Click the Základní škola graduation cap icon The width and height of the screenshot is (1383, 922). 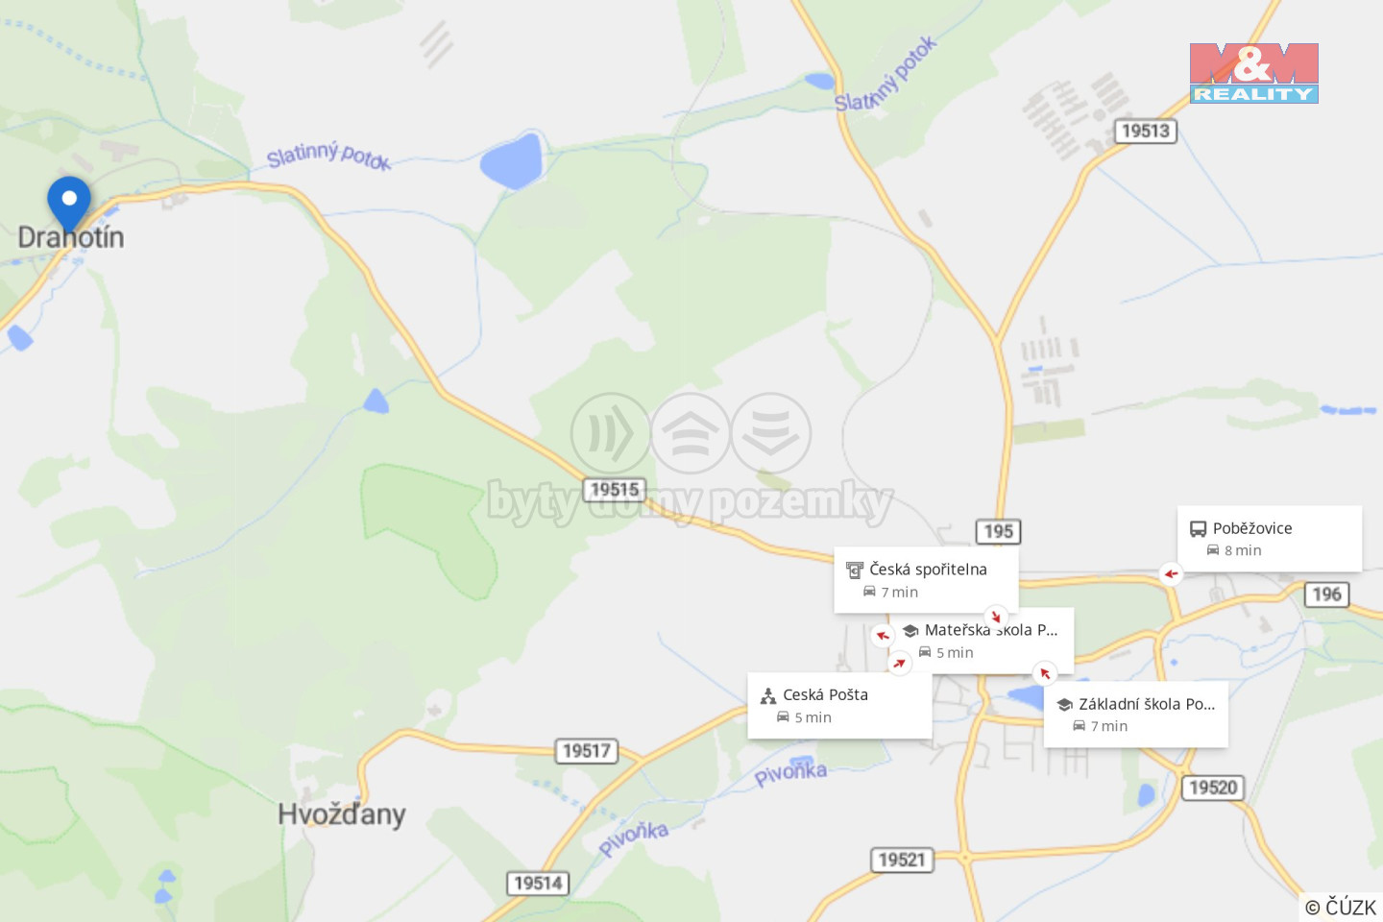pos(1064,705)
